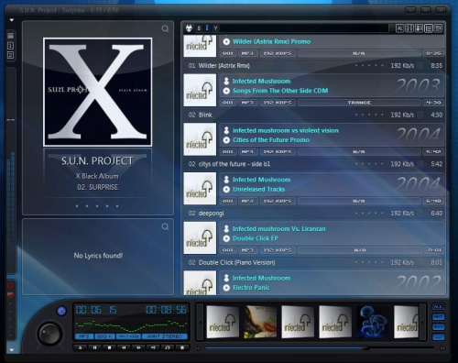Stop playback with the stop button
The image size is (458, 363).
tap(109, 347)
